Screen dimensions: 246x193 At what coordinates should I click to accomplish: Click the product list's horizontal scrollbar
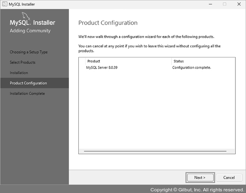tap(157, 151)
